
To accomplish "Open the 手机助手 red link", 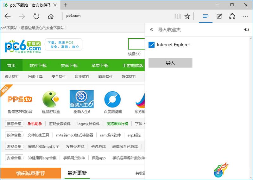I will point(35,124).
